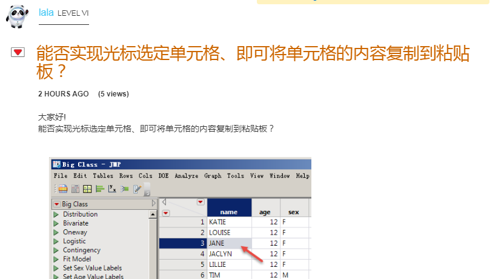
Task: Click the pencil checklist script toolbar icon
Action: (137, 189)
